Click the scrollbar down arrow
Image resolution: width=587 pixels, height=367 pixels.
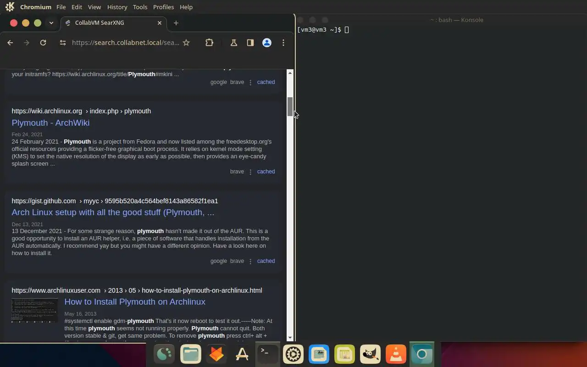point(290,338)
